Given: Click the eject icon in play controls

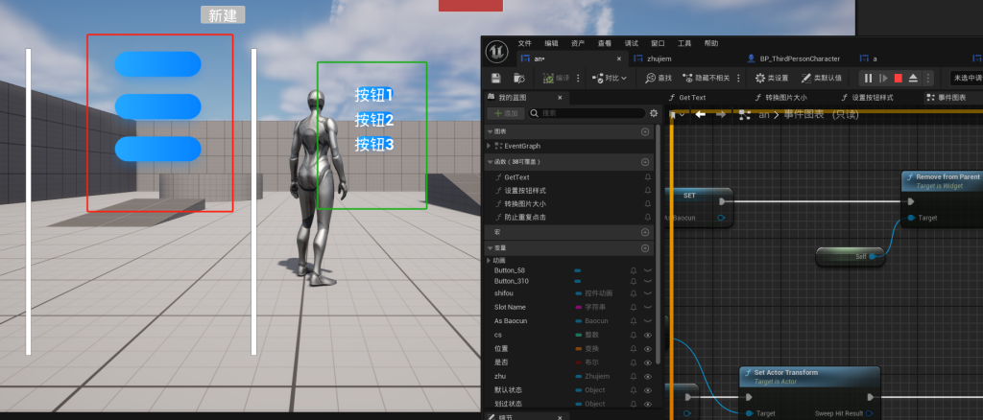Looking at the screenshot, I should [x=914, y=78].
